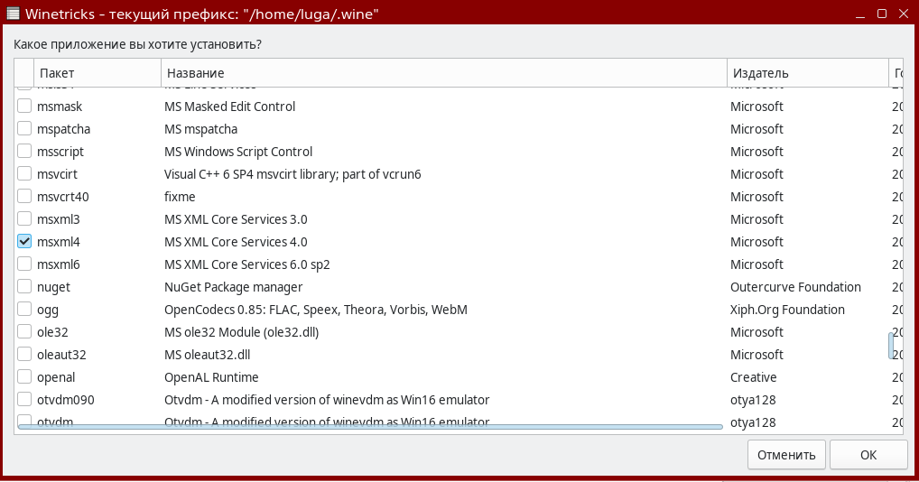This screenshot has height=482, width=919.
Task: Click the otvdm090 Otvdm description text
Action: point(327,400)
